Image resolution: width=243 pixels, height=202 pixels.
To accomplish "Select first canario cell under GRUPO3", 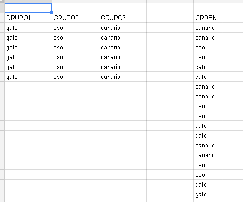I will [x=123, y=28].
